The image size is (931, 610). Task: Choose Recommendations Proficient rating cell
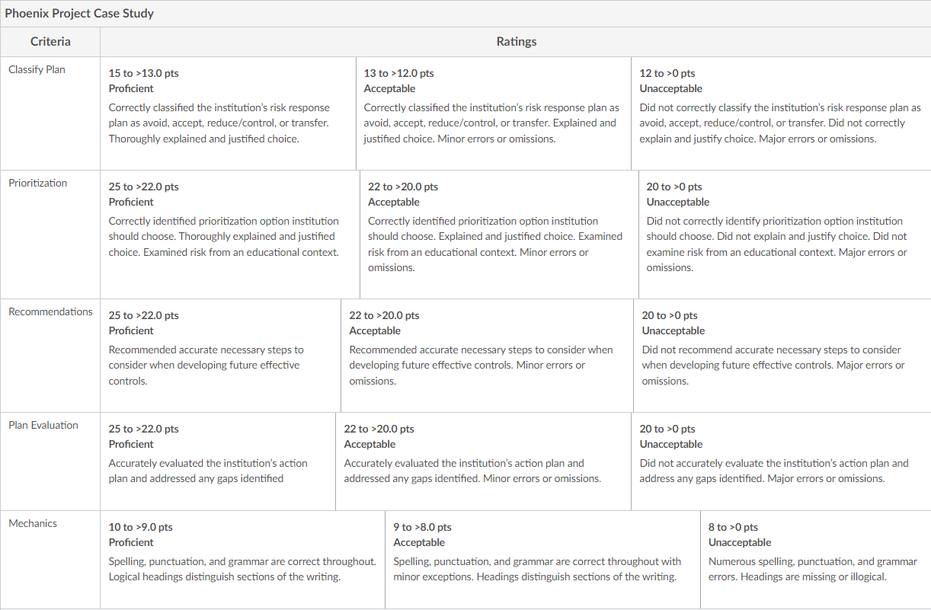tap(220, 356)
